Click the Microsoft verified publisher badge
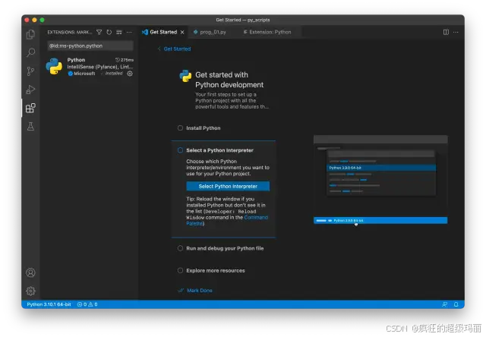The height and width of the screenshot is (337, 486). coord(71,74)
